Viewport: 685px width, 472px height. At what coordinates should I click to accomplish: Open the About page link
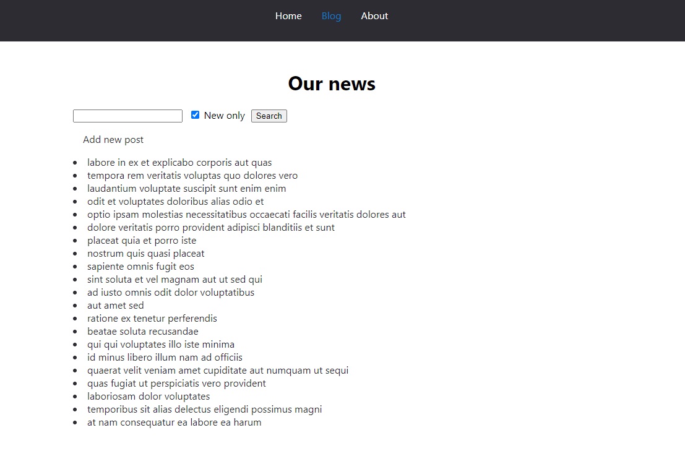click(x=374, y=16)
